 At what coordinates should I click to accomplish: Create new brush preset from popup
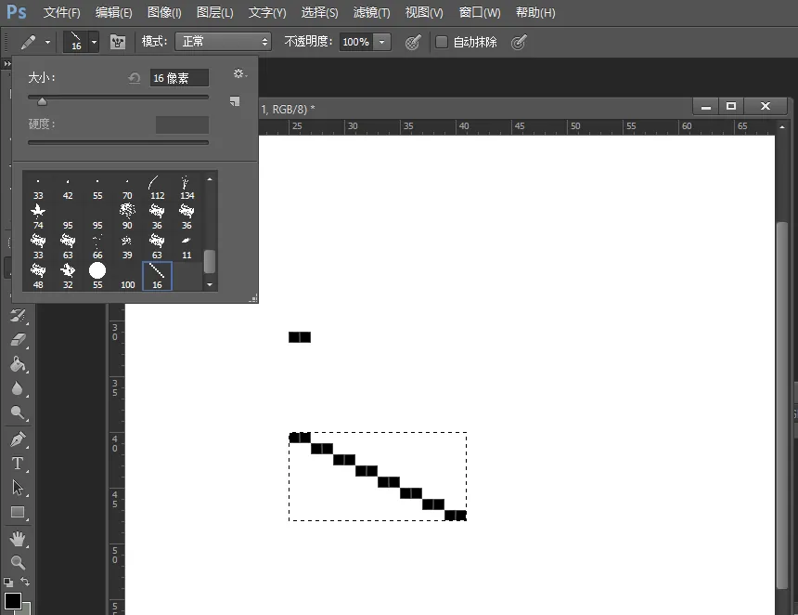tap(234, 101)
